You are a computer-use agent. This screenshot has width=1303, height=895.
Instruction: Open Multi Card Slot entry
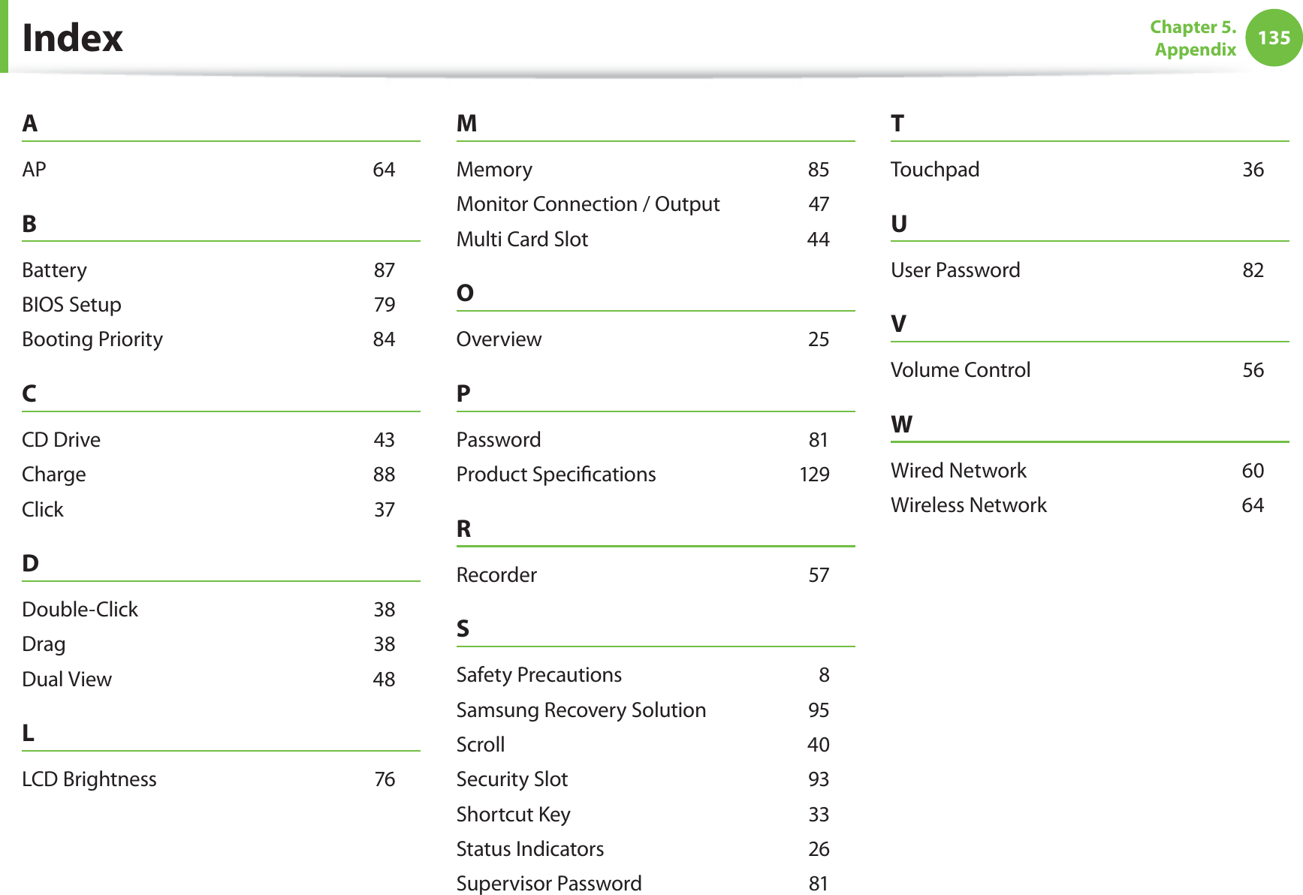522,240
